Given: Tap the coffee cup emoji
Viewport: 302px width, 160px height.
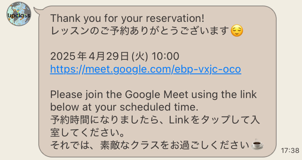Looking at the screenshot, I should point(257,145).
